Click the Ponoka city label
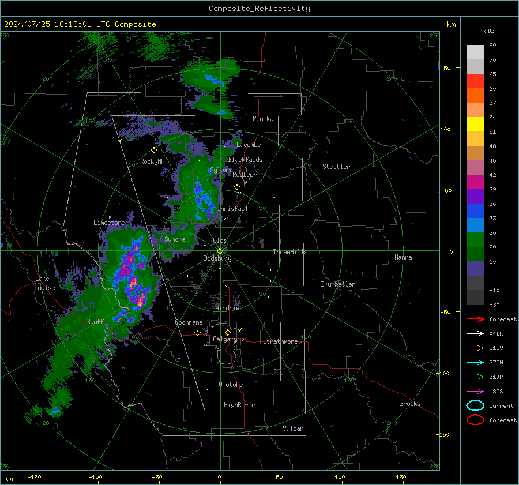 click(x=263, y=119)
